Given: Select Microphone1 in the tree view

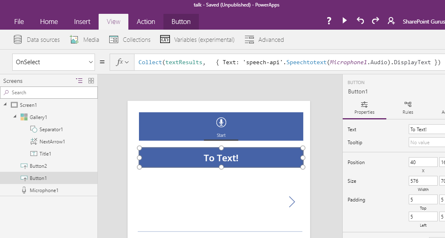Looking at the screenshot, I should [x=44, y=190].
